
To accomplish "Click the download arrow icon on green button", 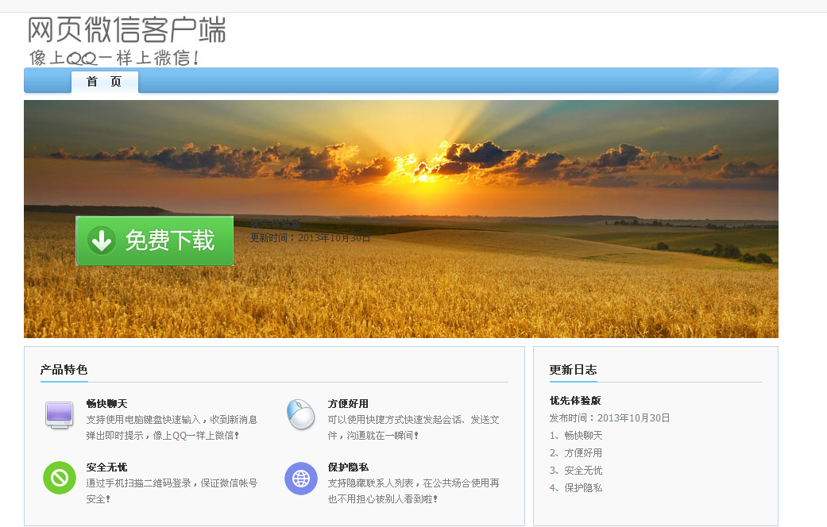I will [101, 240].
